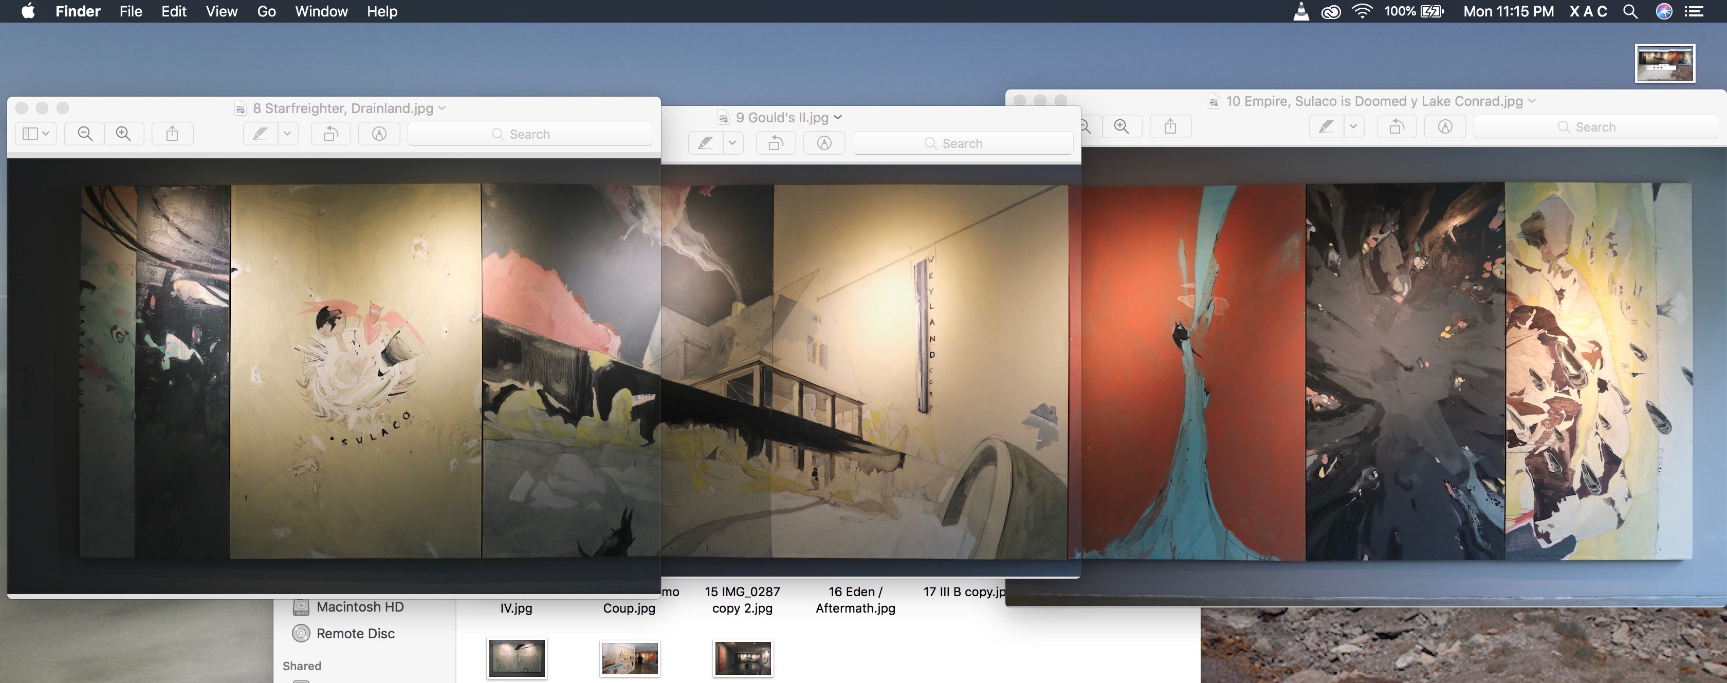Expand the 10 Empire, Sulaco title menu
This screenshot has width=1727, height=683.
1532,101
